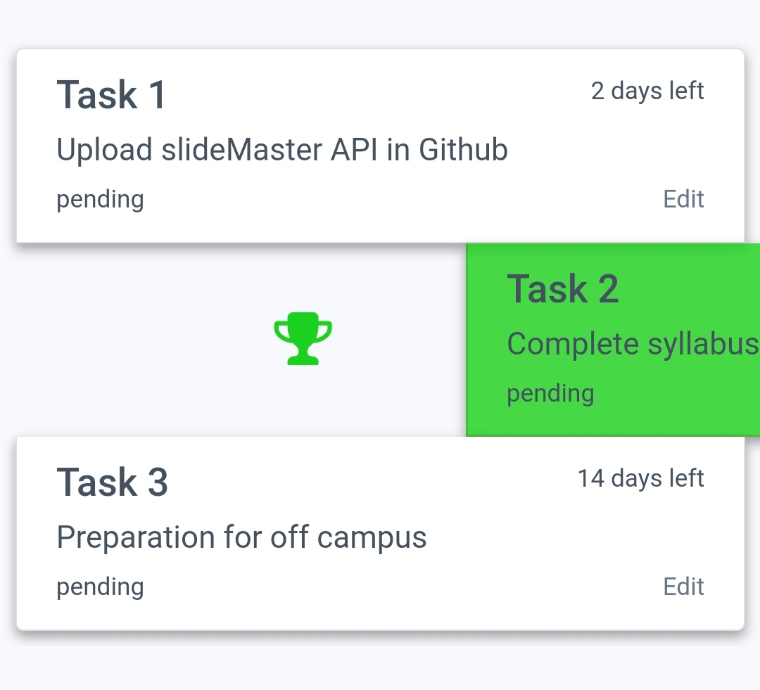This screenshot has width=760, height=690.
Task: Click the Upload slideMaster API description
Action: pos(281,149)
